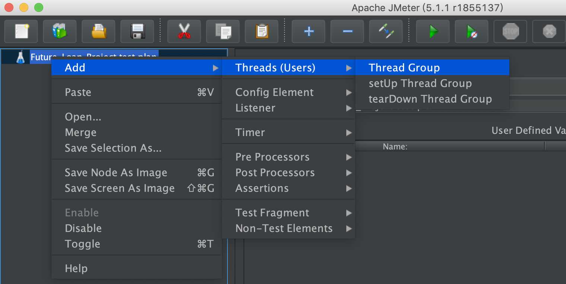566x284 pixels.
Task: Click the Open file folder icon
Action: (98, 31)
